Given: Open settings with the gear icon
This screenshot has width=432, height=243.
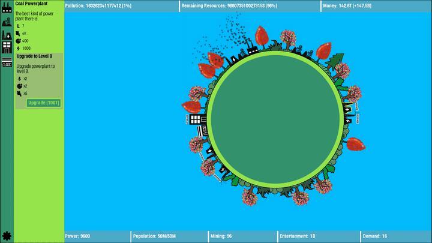Looking at the screenshot, I should click(x=7, y=236).
